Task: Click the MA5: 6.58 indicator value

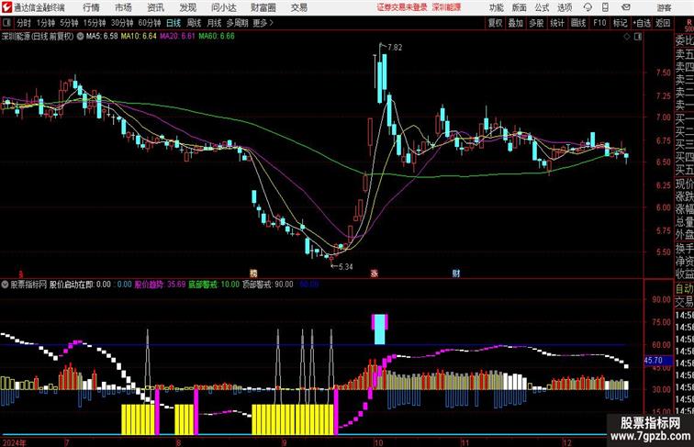Action: pyautogui.click(x=102, y=37)
